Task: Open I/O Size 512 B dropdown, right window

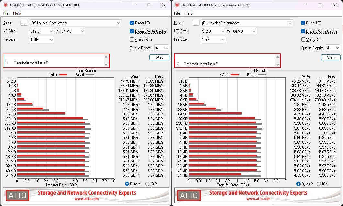Action: coord(213,31)
